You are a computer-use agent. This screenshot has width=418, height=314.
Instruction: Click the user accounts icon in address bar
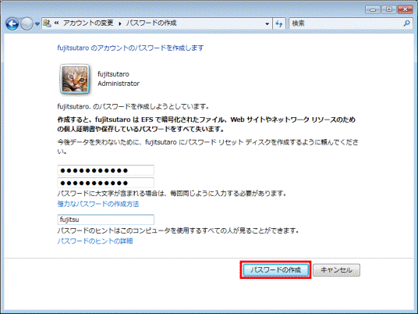pyautogui.click(x=48, y=23)
